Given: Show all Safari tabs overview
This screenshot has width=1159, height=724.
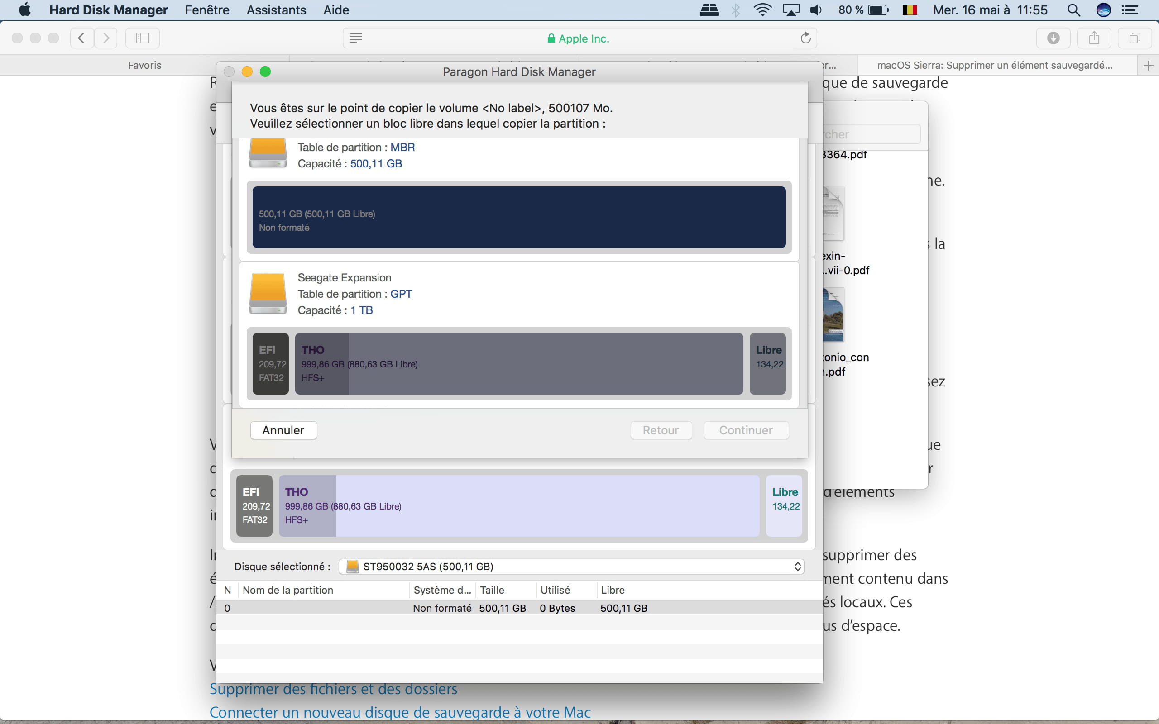Looking at the screenshot, I should tap(1135, 38).
